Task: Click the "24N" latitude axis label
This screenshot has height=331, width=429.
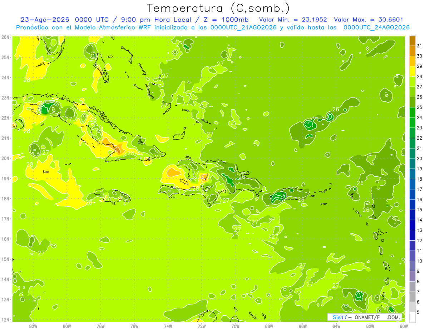Action: pyautogui.click(x=5, y=77)
